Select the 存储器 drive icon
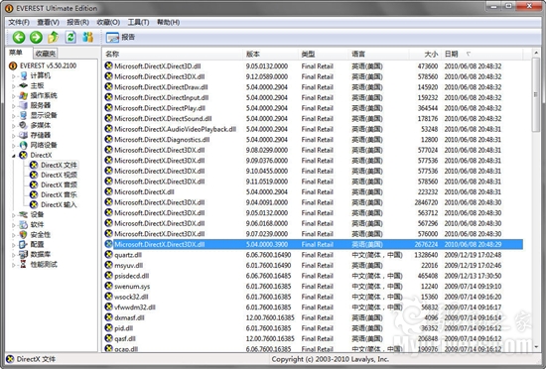Screen dimensions: 546x369 click(24, 135)
